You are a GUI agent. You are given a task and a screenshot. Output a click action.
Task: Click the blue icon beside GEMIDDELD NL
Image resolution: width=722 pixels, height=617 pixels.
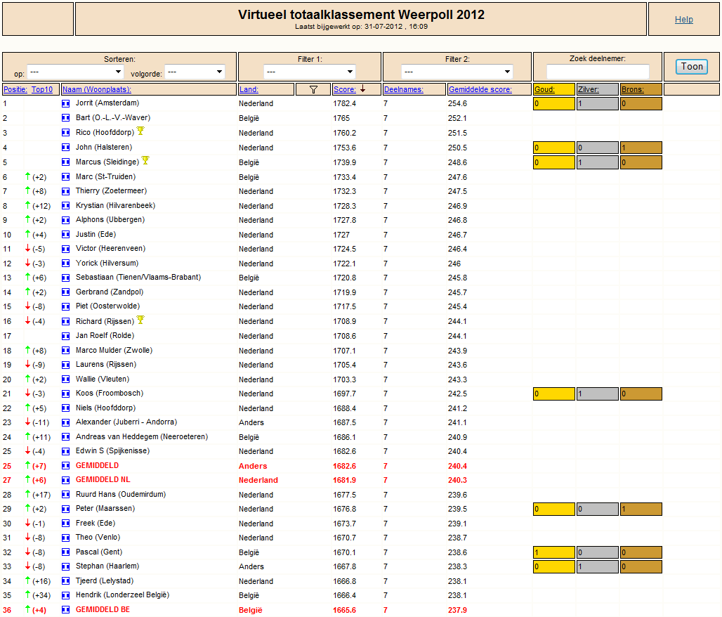tap(66, 480)
